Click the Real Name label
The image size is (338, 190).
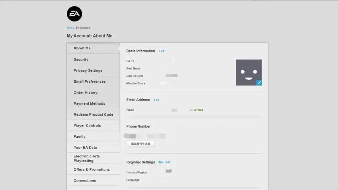coord(133,68)
